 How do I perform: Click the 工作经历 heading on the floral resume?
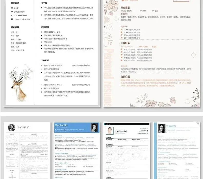pos(125,43)
